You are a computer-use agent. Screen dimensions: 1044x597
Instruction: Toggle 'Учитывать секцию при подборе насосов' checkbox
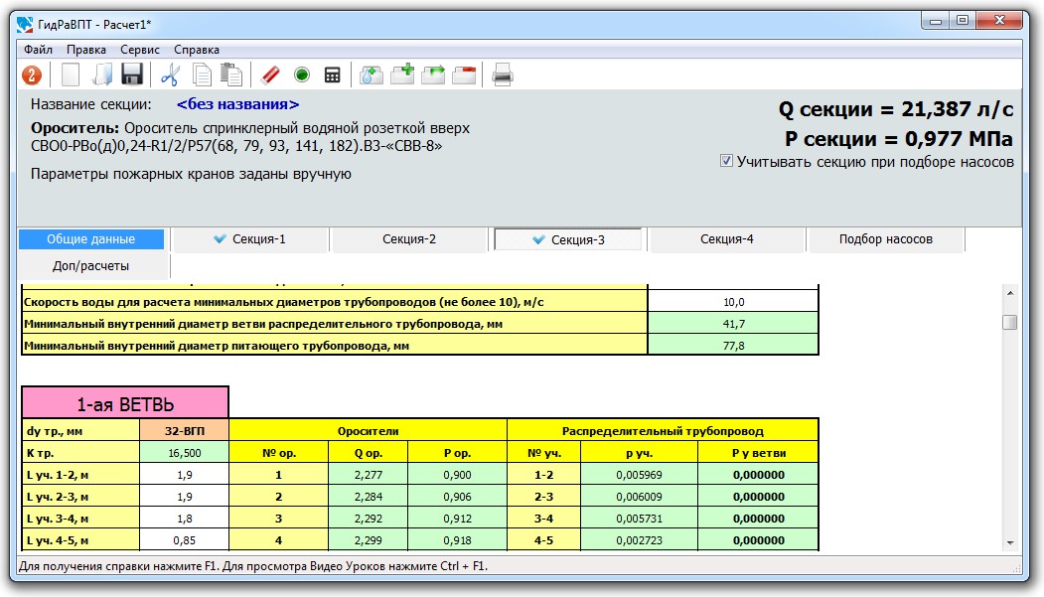(727, 161)
